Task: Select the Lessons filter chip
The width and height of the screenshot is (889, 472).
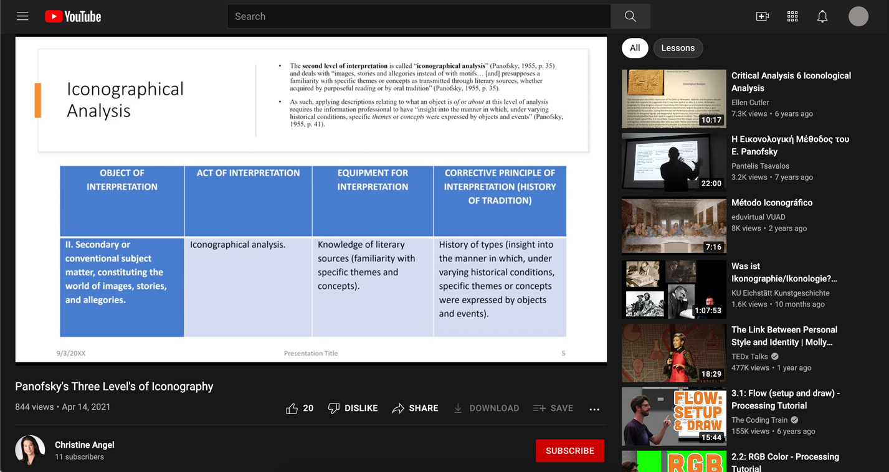Action: tap(678, 48)
